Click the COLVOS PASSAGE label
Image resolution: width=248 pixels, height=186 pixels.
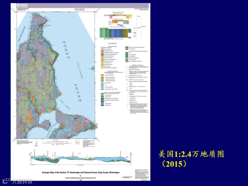(x=21, y=34)
